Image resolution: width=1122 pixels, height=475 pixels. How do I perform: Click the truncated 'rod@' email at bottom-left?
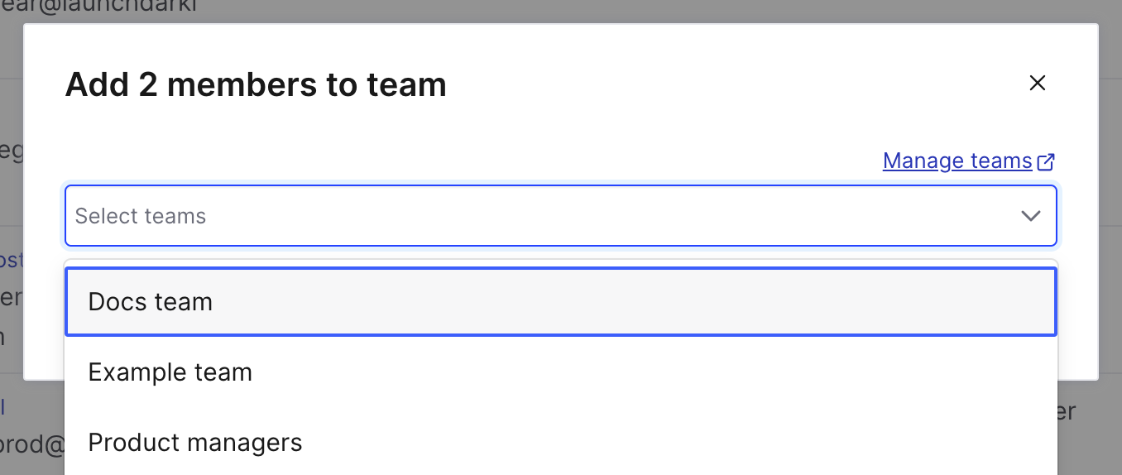(x=33, y=445)
